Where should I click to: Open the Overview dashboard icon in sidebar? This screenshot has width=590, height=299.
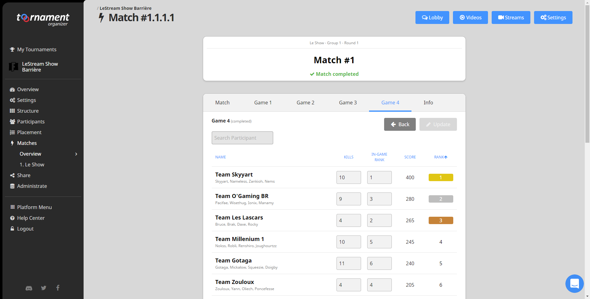click(12, 89)
